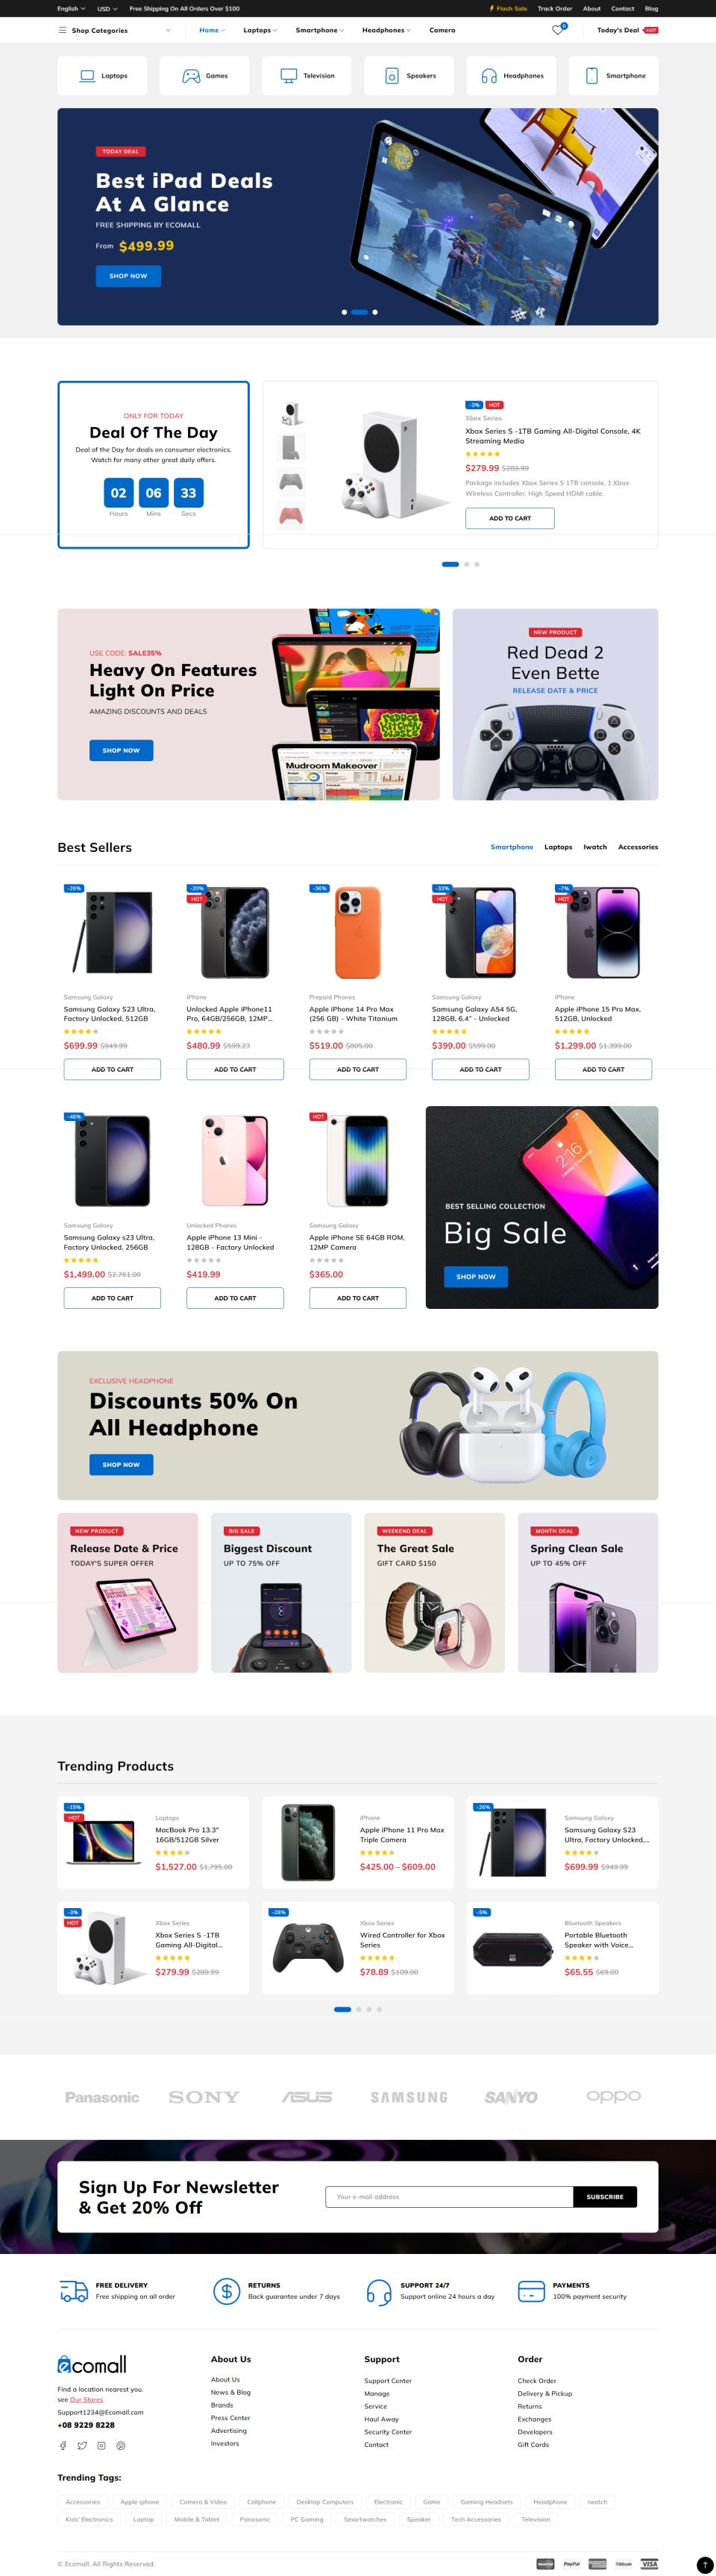Open the Facebook social icon in footer

pyautogui.click(x=63, y=2445)
